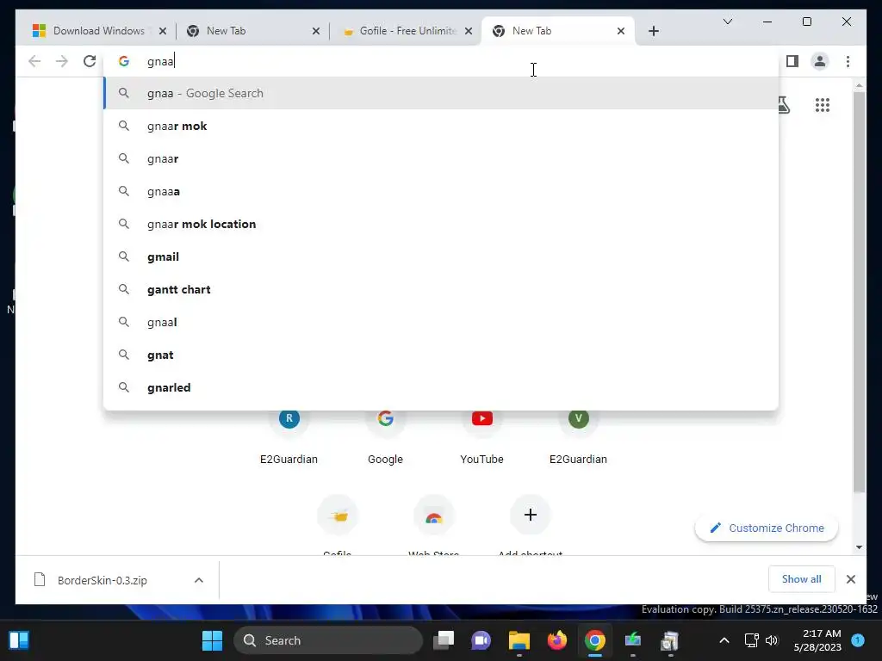
Task: Open Chrome three-dot menu
Action: (848, 61)
